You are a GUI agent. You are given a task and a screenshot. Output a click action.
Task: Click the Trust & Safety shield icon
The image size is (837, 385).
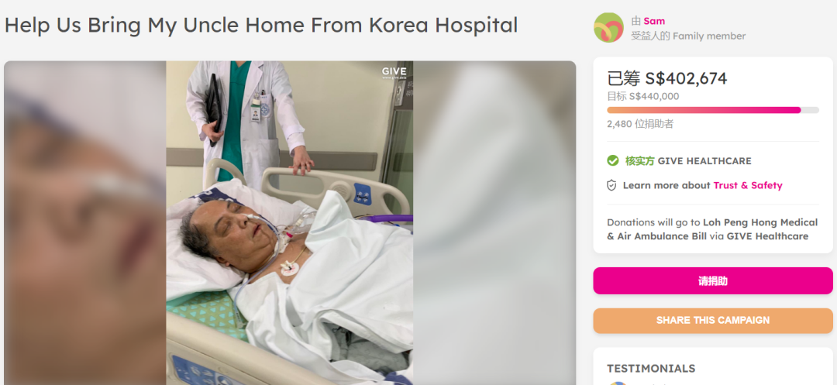[611, 185]
